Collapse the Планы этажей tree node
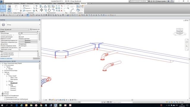Viewport: 190px width, 107px height. click(x=7, y=76)
